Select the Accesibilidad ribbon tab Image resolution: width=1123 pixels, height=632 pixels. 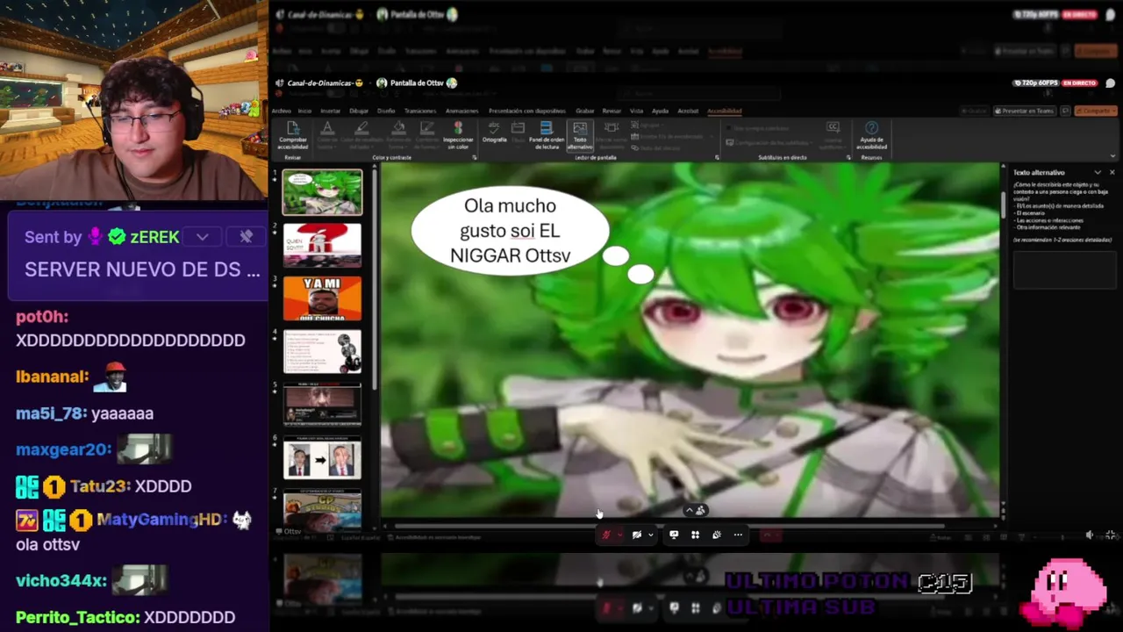tap(725, 111)
